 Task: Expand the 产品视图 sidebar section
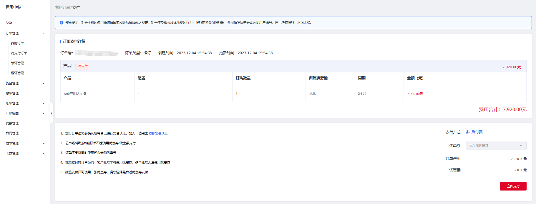pyautogui.click(x=25, y=113)
